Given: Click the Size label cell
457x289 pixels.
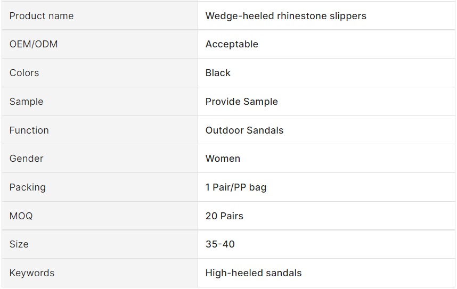Looking at the screenshot, I should [x=19, y=244].
